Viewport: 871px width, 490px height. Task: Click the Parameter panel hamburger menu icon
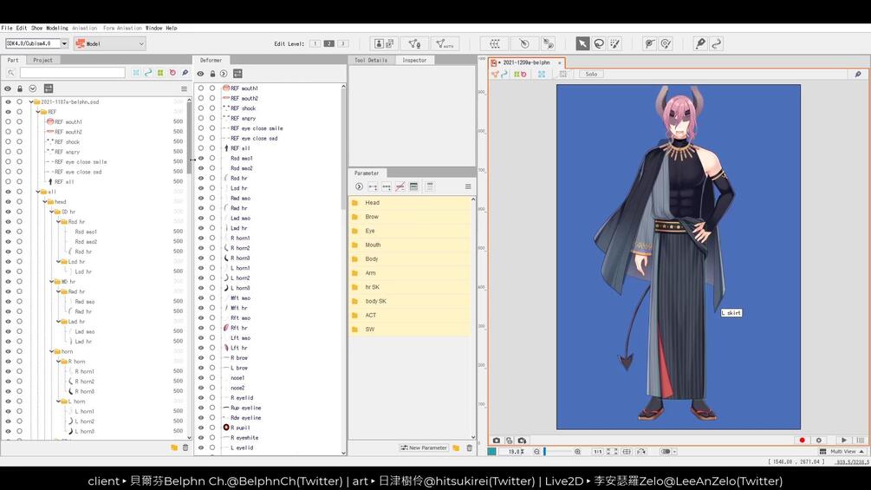(468, 186)
